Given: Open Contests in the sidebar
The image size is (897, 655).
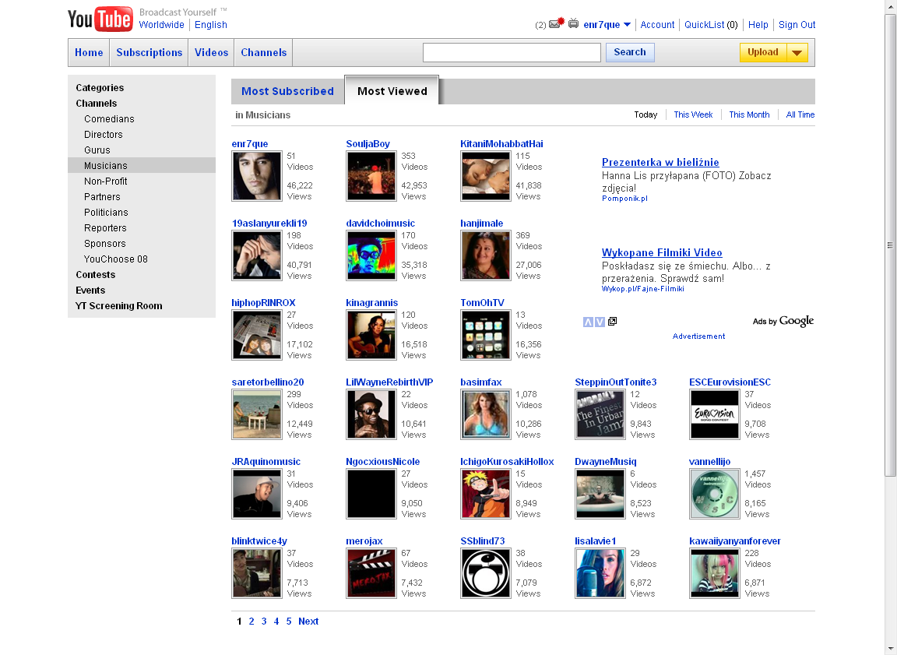Looking at the screenshot, I should click(x=96, y=275).
